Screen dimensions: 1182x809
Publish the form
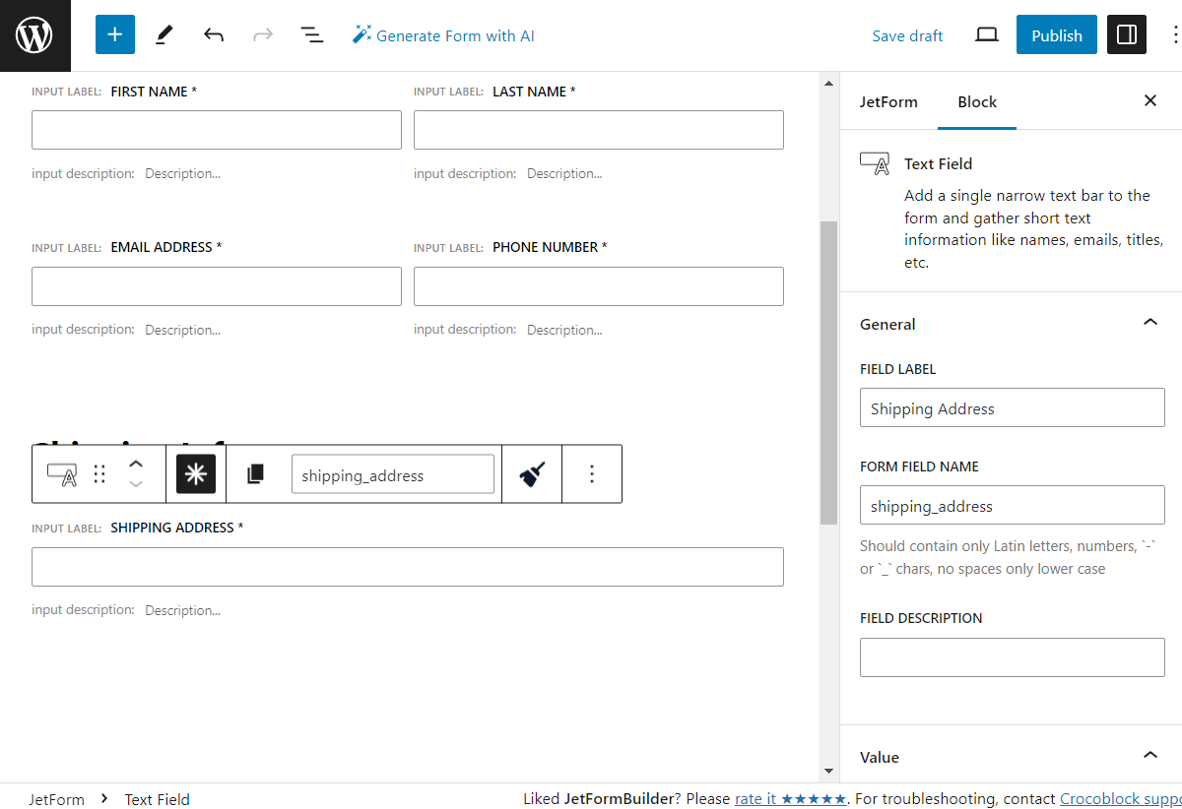point(1057,35)
